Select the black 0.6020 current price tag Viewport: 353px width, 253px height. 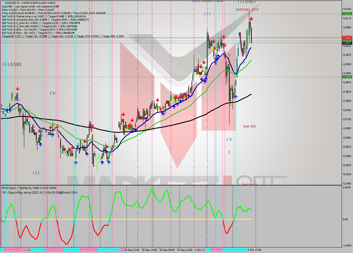tap(347, 43)
